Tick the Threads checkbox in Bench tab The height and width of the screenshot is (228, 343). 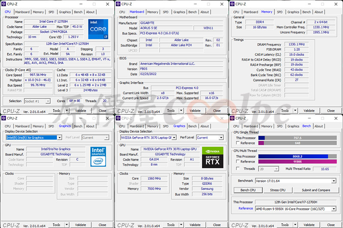pos(238,169)
